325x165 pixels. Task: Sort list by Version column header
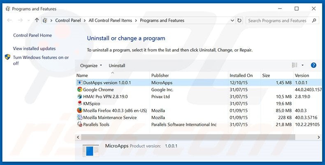308,75
